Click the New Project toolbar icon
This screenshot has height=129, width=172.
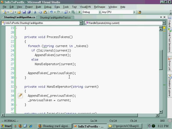point(5,12)
